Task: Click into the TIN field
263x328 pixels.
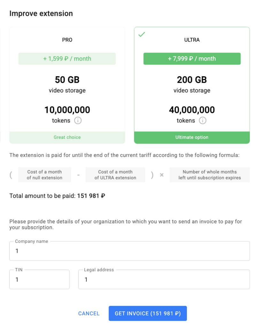Action: [x=39, y=280]
